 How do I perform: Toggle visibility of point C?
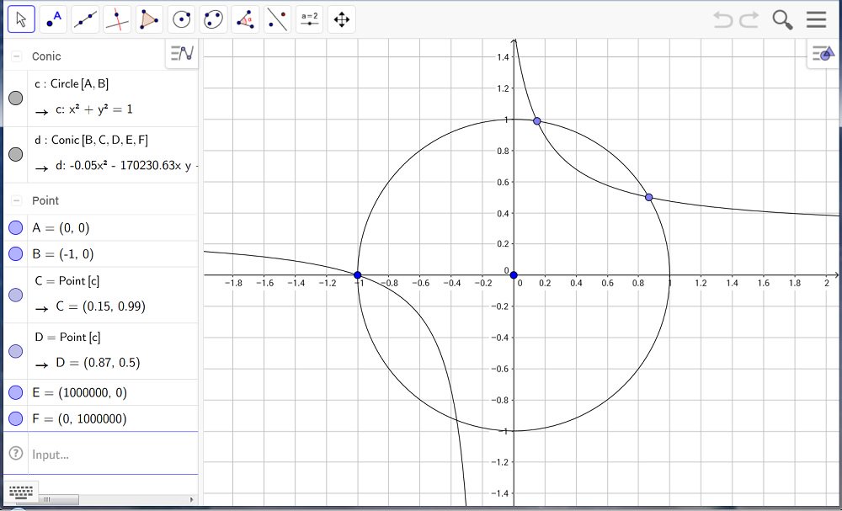point(15,295)
